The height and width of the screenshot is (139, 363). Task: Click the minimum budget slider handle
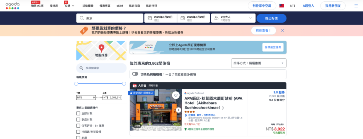pyautogui.click(x=76, y=83)
